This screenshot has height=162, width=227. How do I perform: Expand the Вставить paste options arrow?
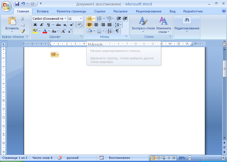(12, 32)
